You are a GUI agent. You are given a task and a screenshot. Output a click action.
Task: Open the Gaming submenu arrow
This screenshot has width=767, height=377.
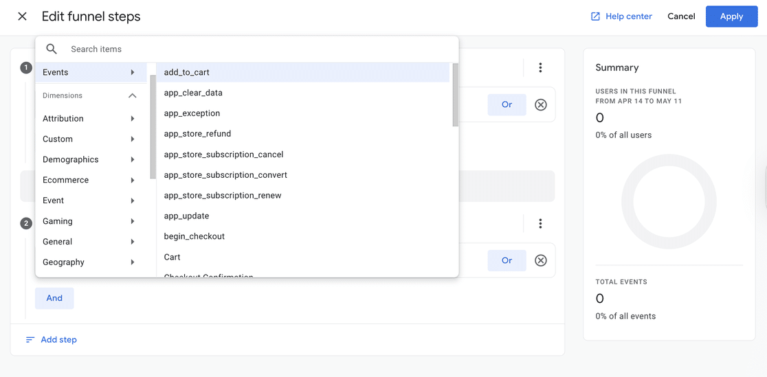pos(133,221)
